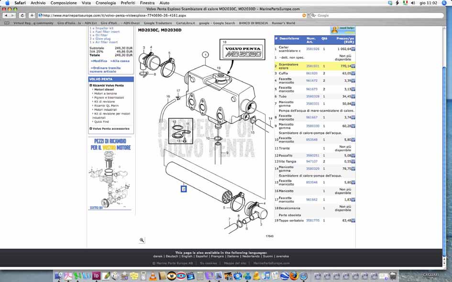The height and width of the screenshot is (282, 452).
Task: Open Ordinare tramite numero articolo link
Action: [105, 70]
